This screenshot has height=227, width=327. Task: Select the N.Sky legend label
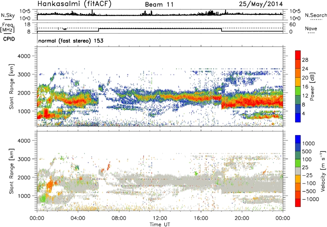(8, 15)
